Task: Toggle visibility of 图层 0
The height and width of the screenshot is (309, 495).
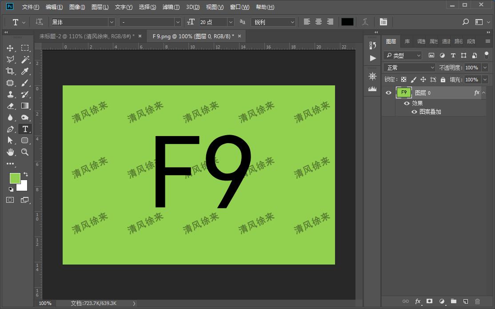Action: coord(388,92)
